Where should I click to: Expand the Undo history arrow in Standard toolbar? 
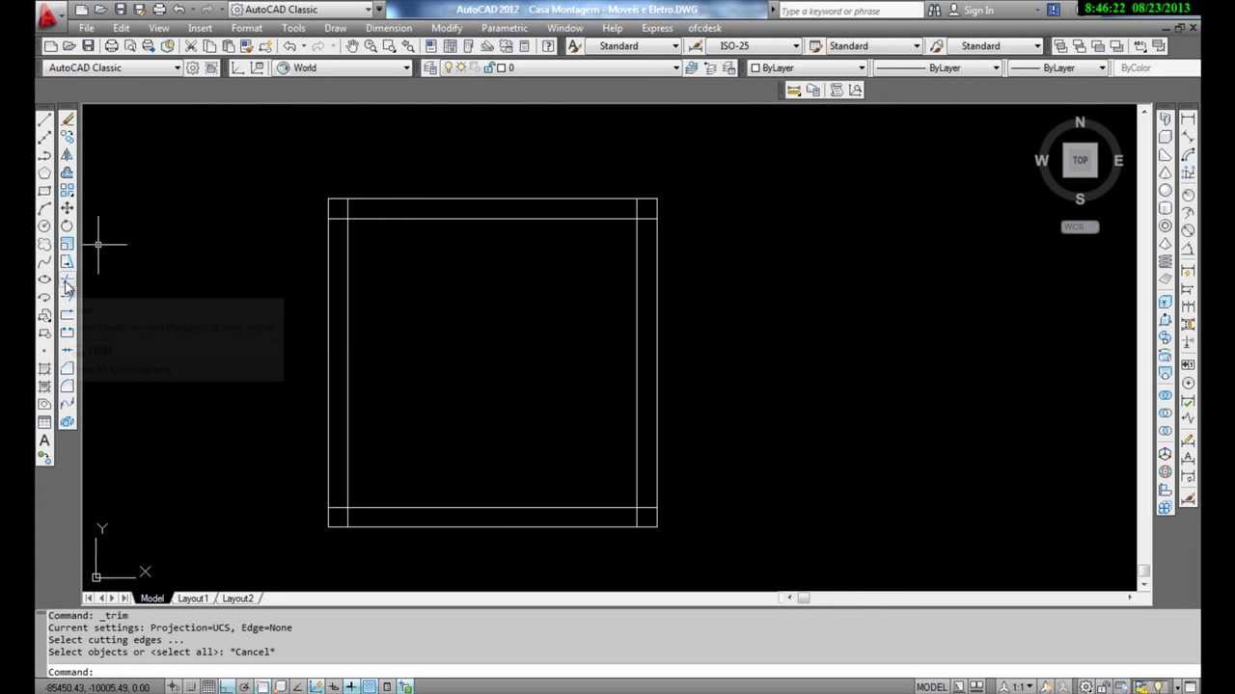[x=303, y=46]
